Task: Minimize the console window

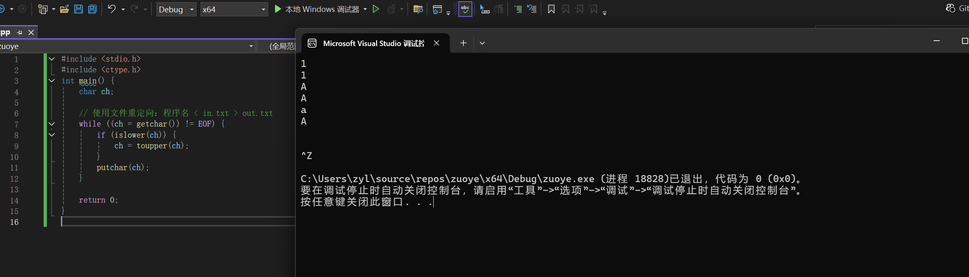Action: (x=937, y=41)
